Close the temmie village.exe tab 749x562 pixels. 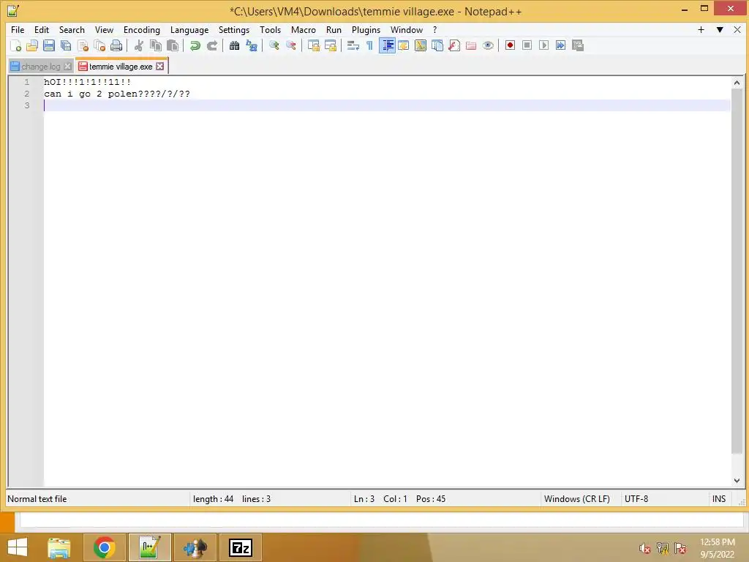click(x=160, y=67)
